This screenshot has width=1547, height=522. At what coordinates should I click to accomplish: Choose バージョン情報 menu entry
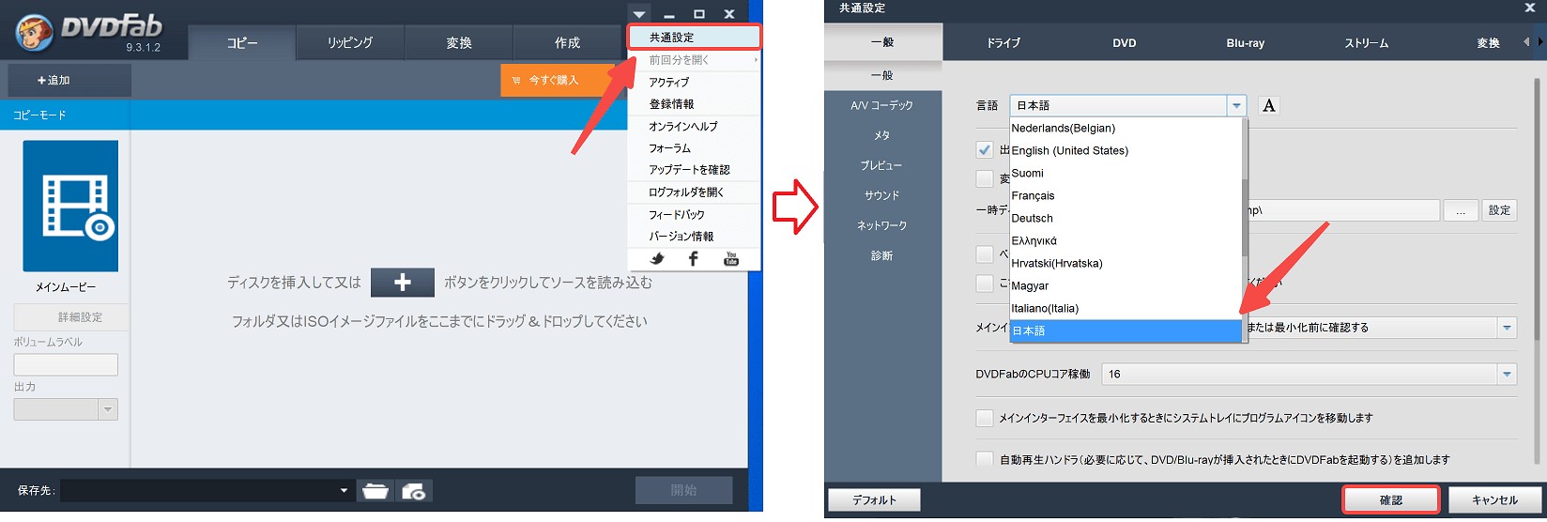694,237
